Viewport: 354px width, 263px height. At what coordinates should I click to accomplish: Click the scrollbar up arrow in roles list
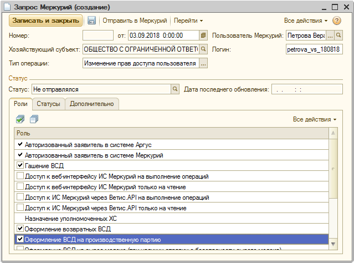pyautogui.click(x=334, y=133)
